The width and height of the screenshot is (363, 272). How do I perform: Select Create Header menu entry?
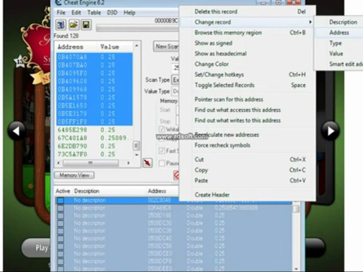[247, 195]
